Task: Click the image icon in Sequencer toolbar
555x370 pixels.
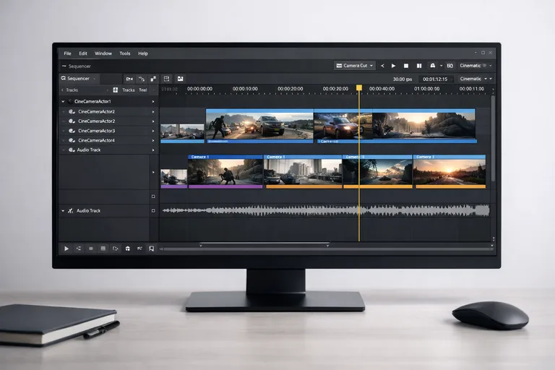Action: click(x=180, y=79)
